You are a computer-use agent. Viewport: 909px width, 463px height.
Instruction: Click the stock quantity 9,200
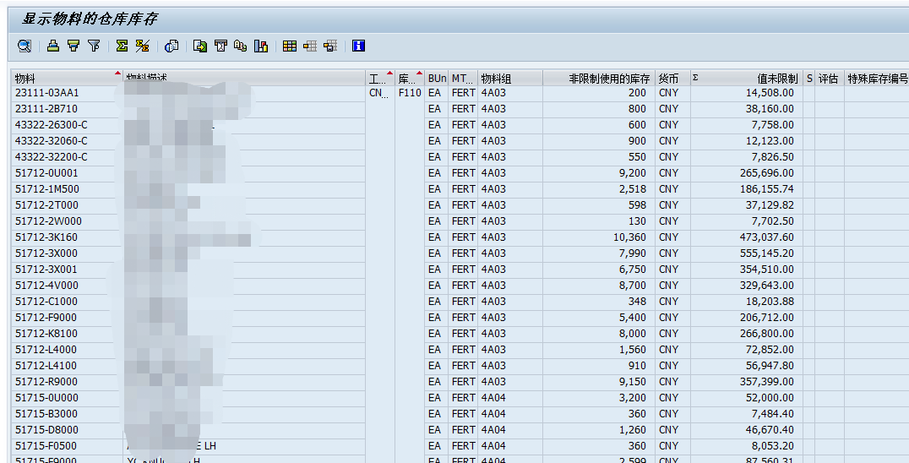pos(633,173)
